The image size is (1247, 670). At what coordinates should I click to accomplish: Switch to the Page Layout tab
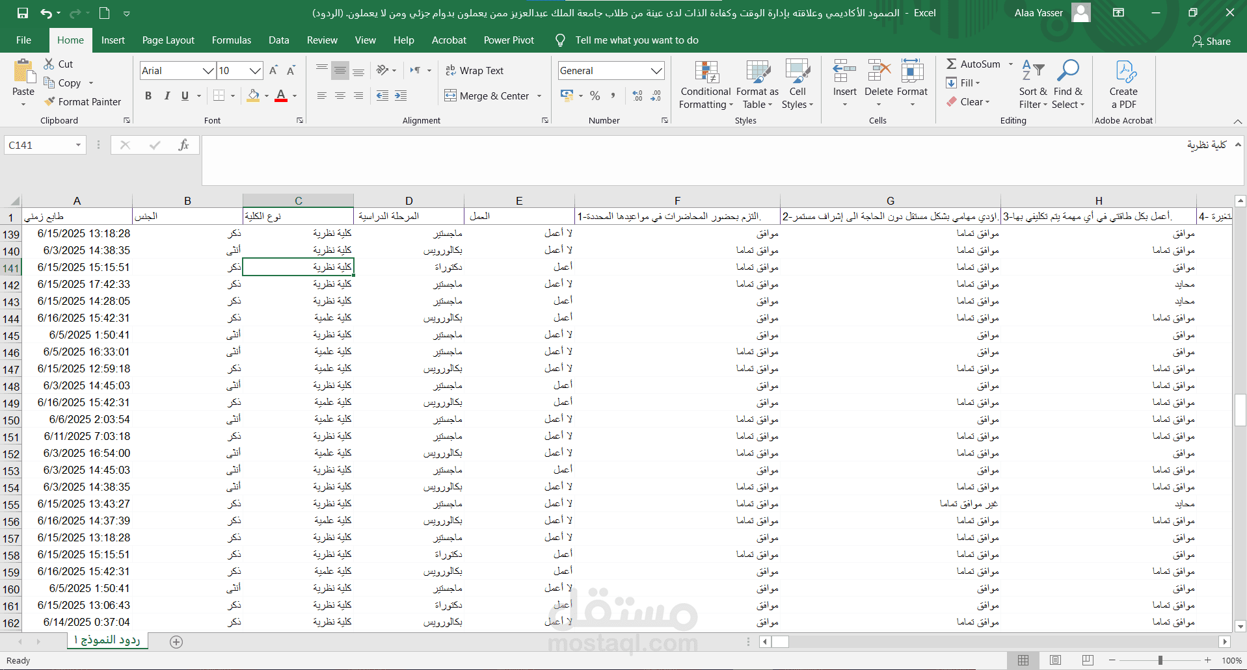click(x=168, y=40)
